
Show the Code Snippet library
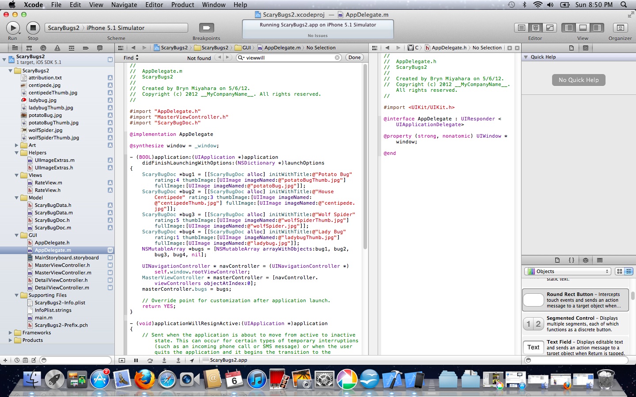[x=571, y=260]
